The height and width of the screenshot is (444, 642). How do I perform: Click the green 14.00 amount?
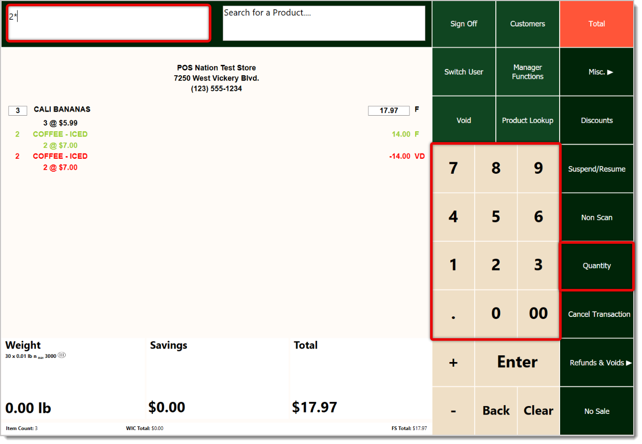(401, 134)
